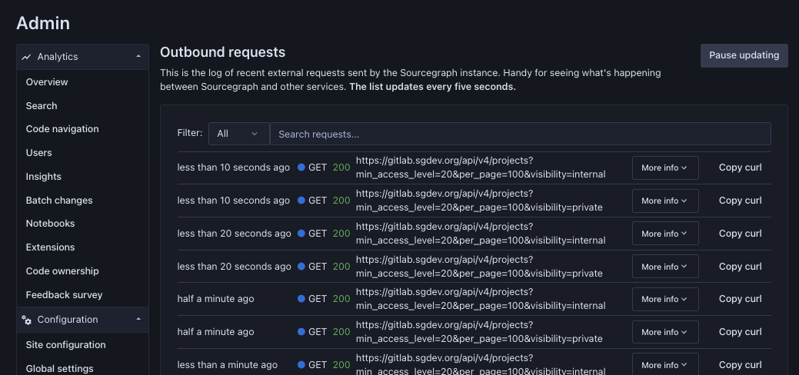Open the Feedback survey page
This screenshot has height=375, width=799.
[x=64, y=295]
